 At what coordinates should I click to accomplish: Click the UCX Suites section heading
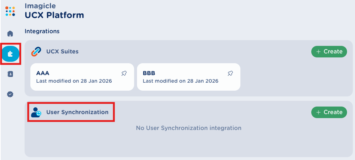tap(62, 52)
